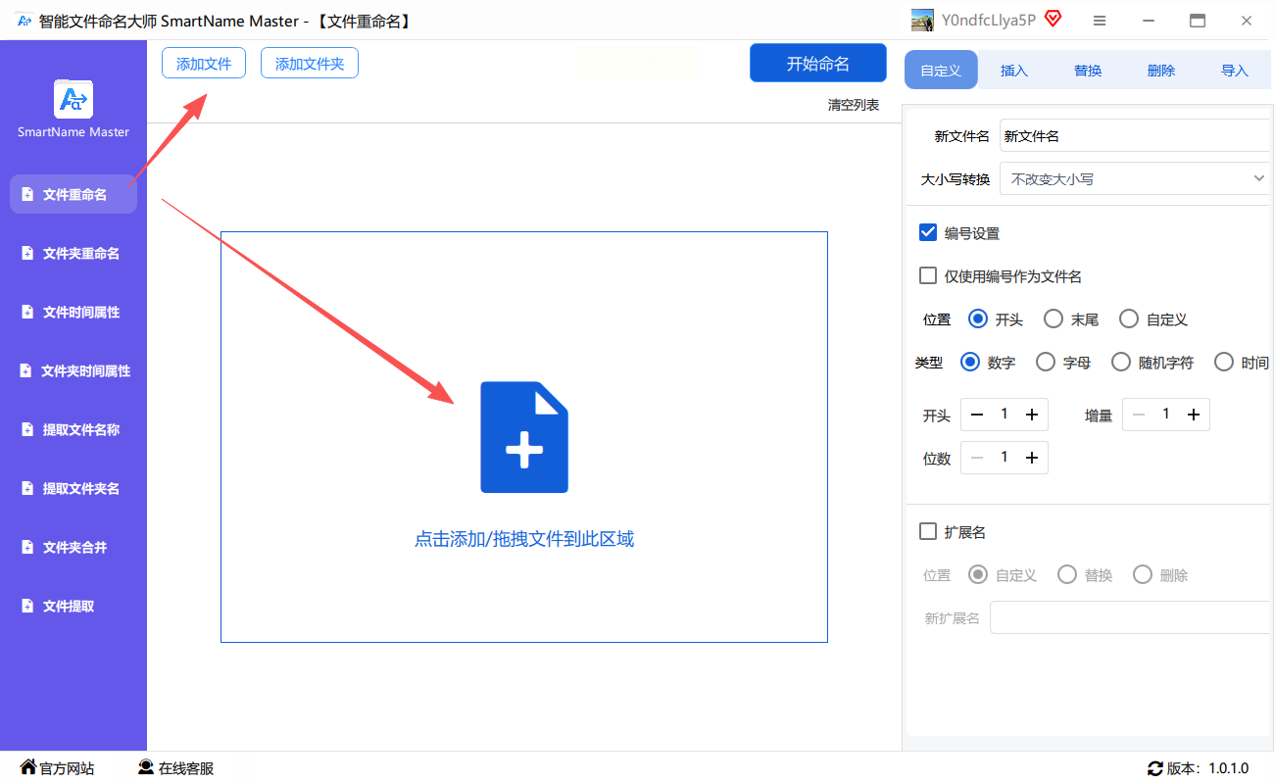Click the big blue add-file icon
This screenshot has width=1274, height=784.
524,437
